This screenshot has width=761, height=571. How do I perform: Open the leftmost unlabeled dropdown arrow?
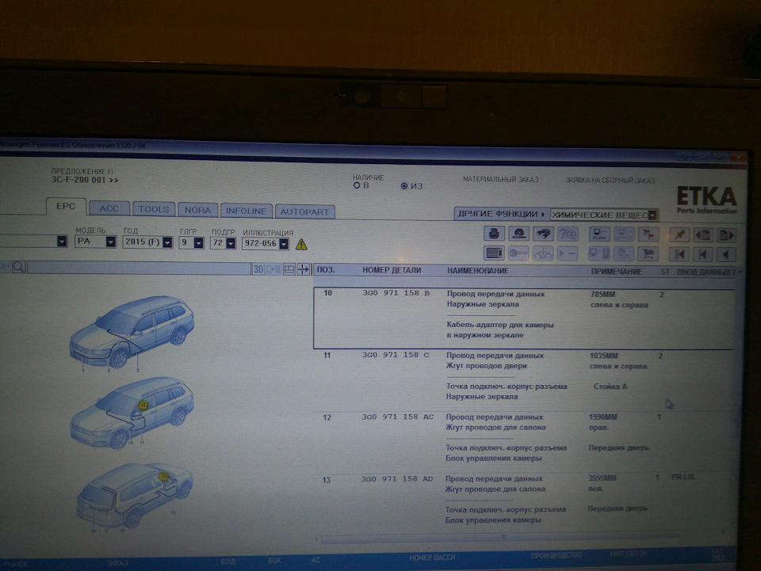click(x=62, y=241)
